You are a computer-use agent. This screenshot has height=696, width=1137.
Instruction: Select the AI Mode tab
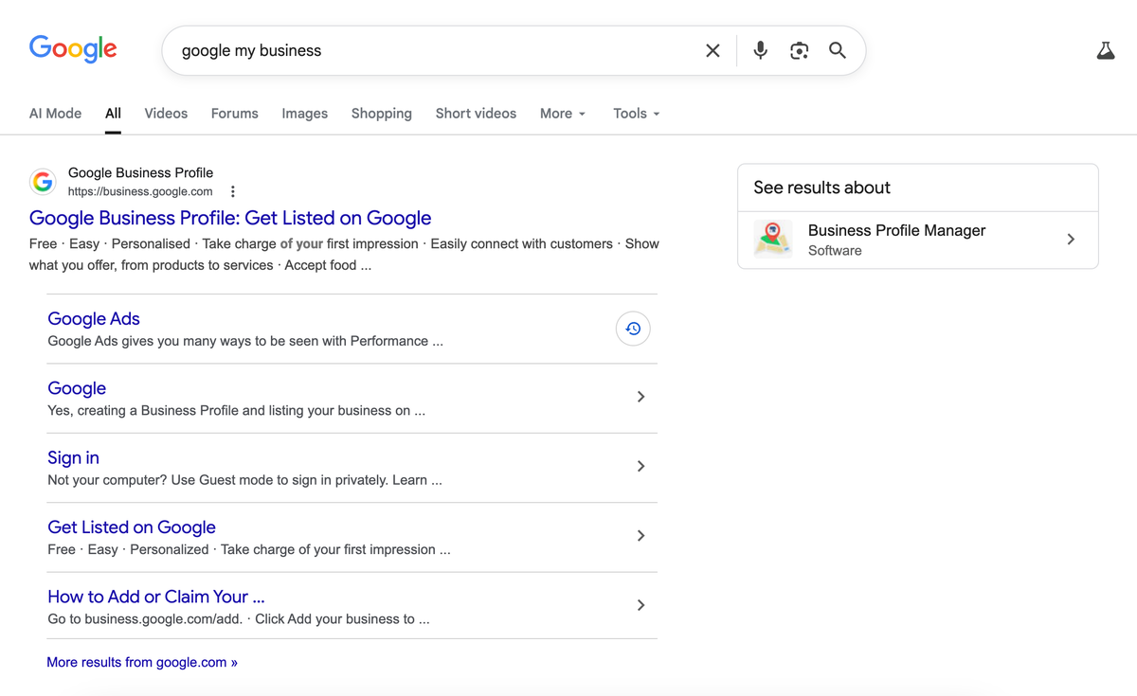pyautogui.click(x=55, y=113)
